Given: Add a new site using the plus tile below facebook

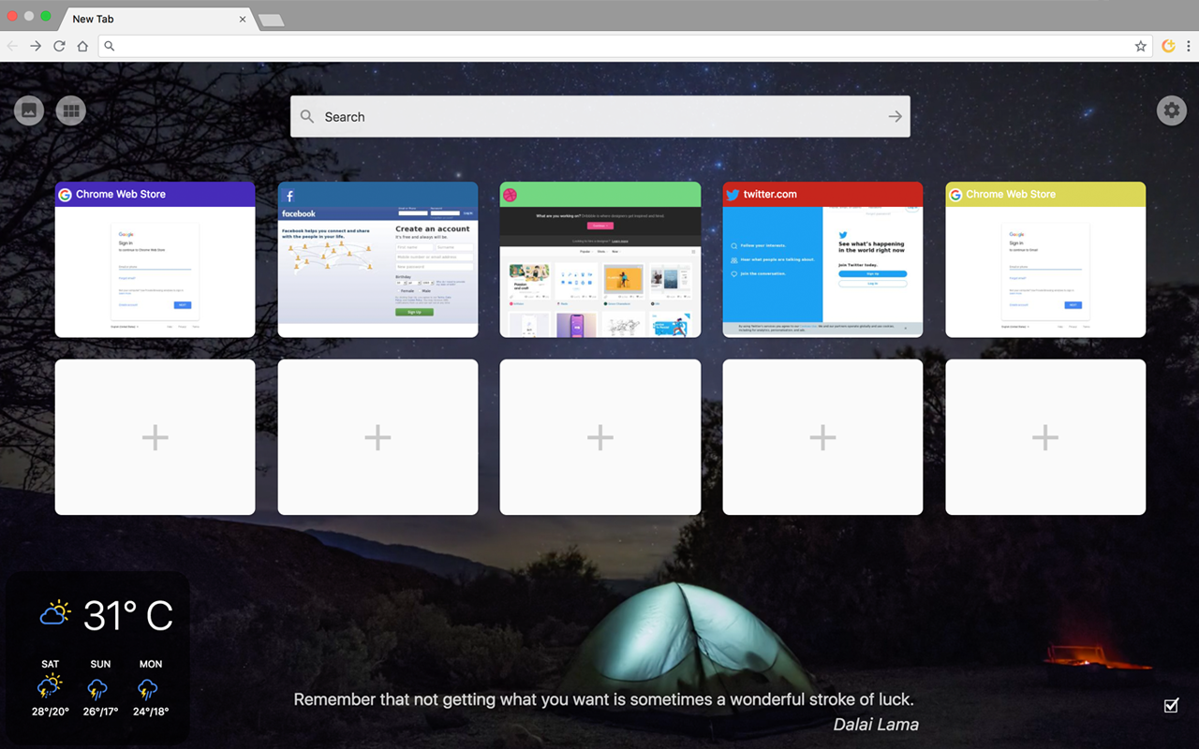Looking at the screenshot, I should pyautogui.click(x=377, y=436).
